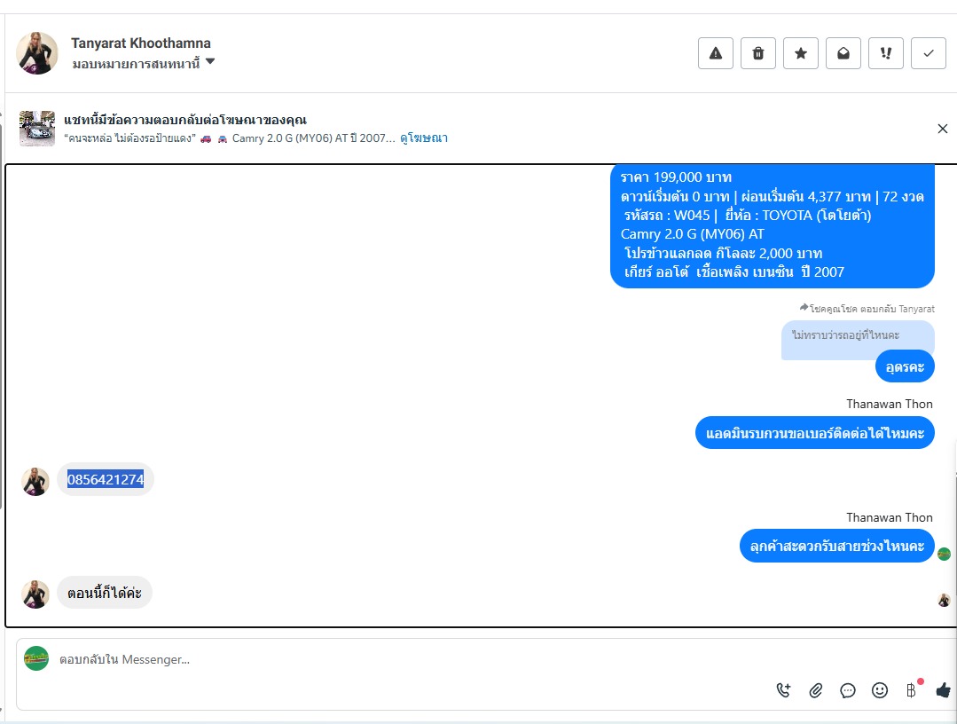
Task: Star this conversation as important
Action: [801, 53]
